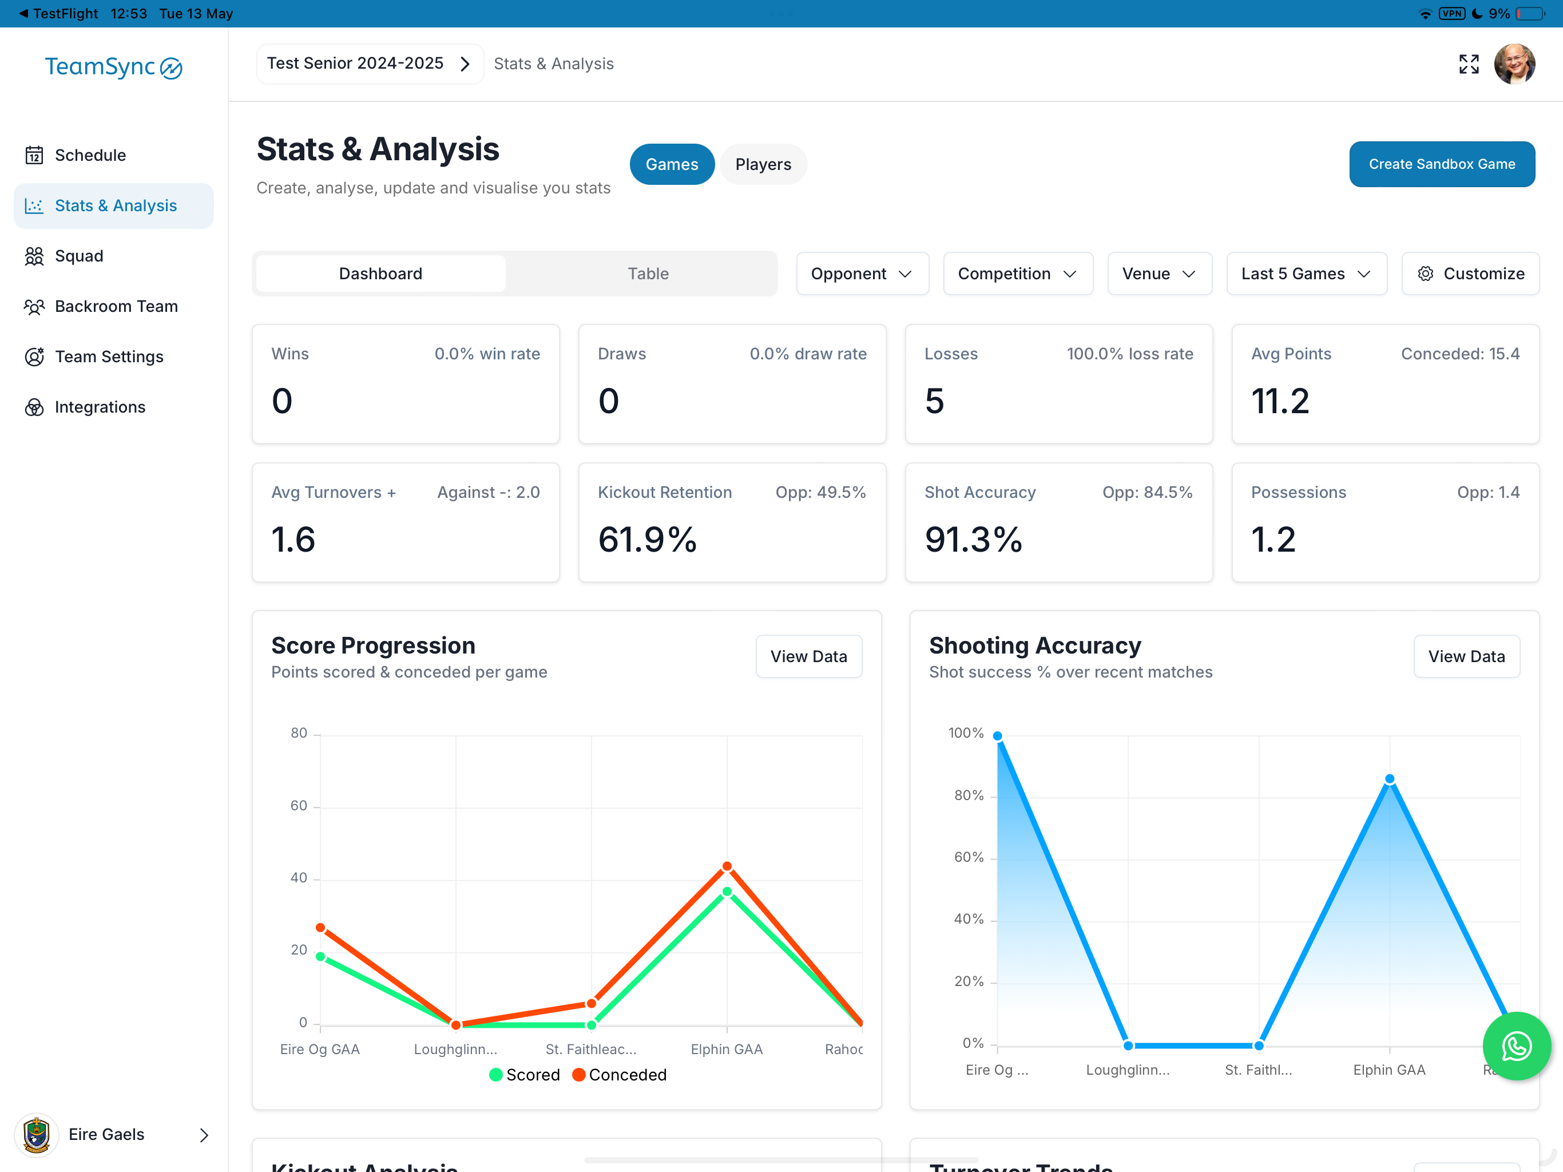Open the Integrations icon in sidebar

point(34,407)
